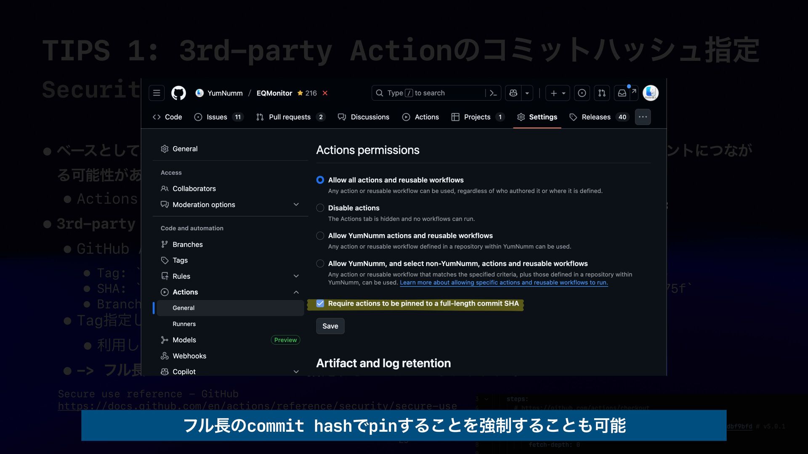Open the hamburger navigation menu

pos(157,93)
